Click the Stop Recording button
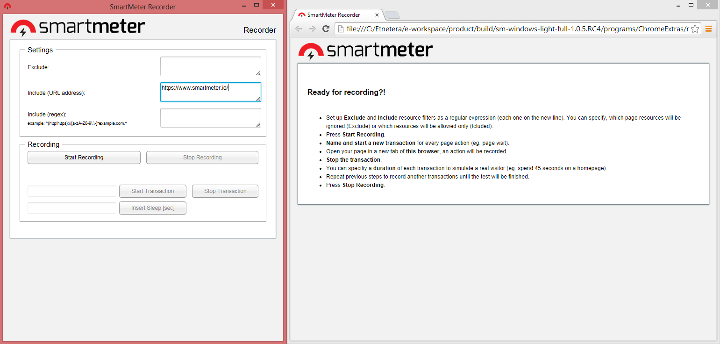 (202, 158)
